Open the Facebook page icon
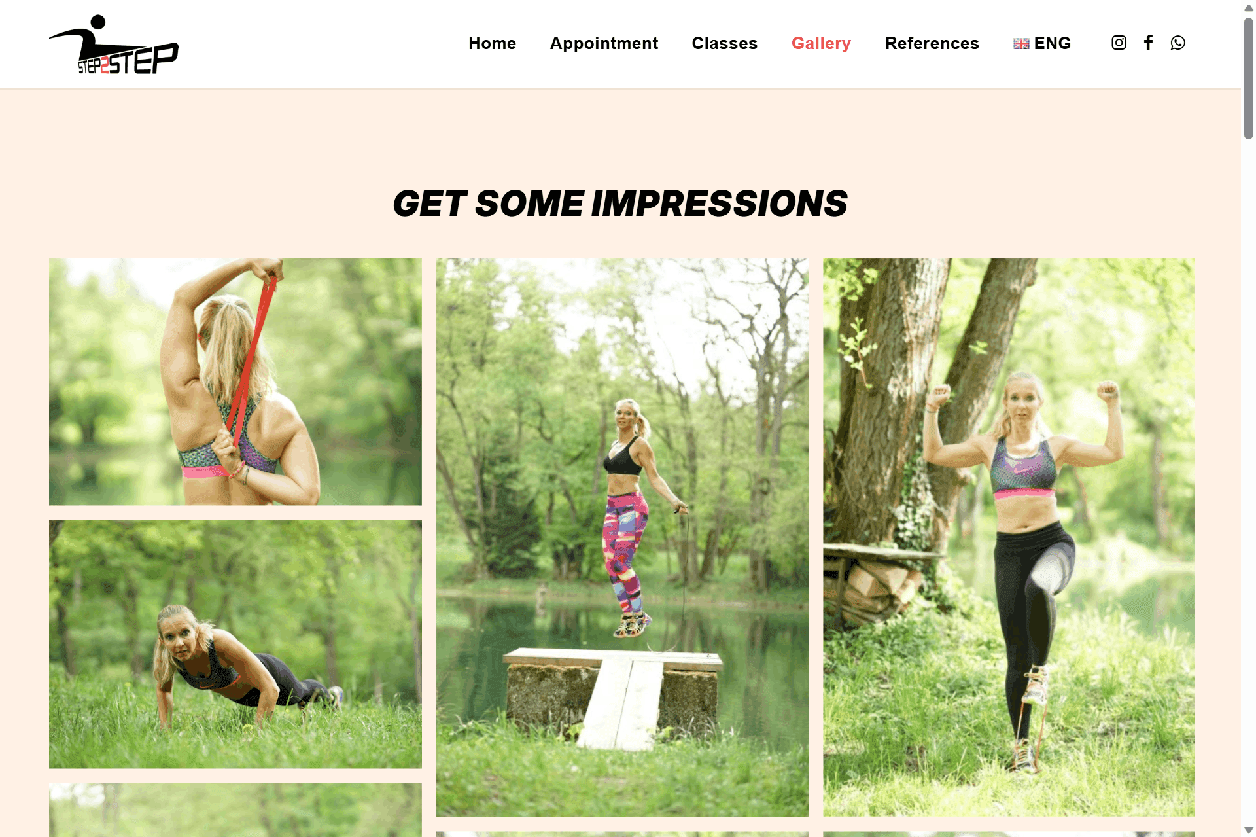Viewport: 1256px width, 837px height. pos(1148,43)
